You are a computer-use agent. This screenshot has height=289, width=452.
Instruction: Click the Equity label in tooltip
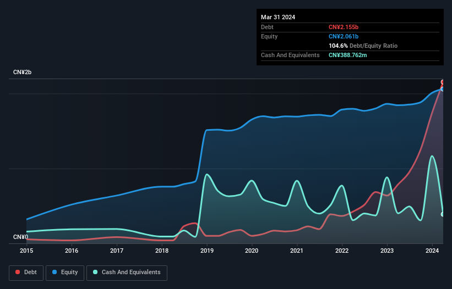coord(269,36)
